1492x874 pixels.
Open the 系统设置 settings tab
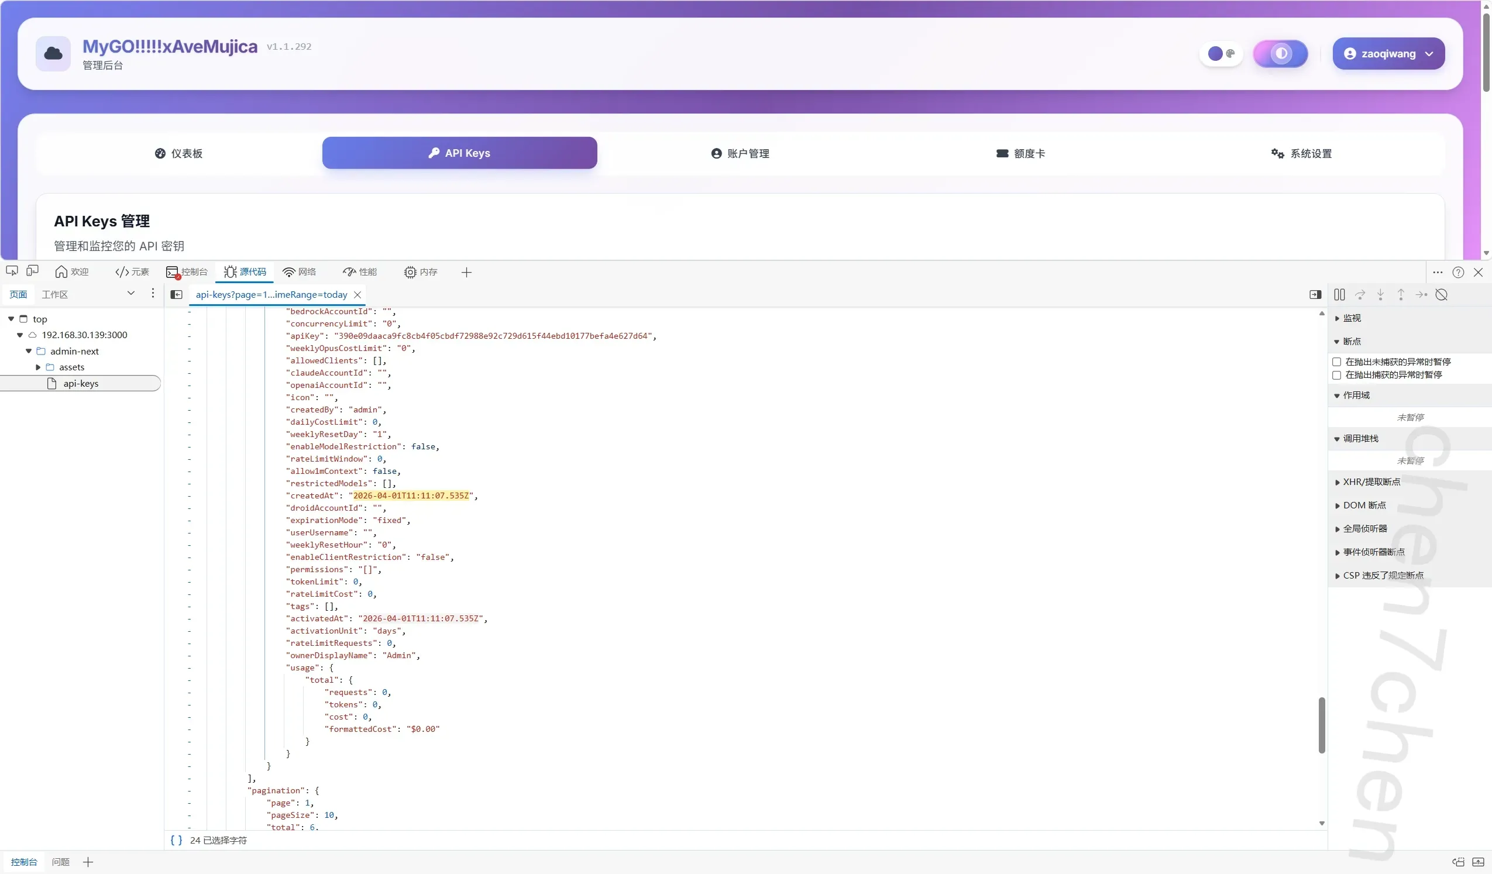pyautogui.click(x=1301, y=153)
